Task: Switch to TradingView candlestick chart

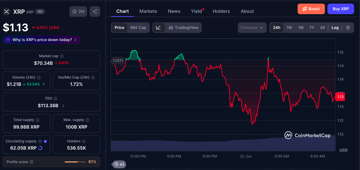Action: (183, 28)
